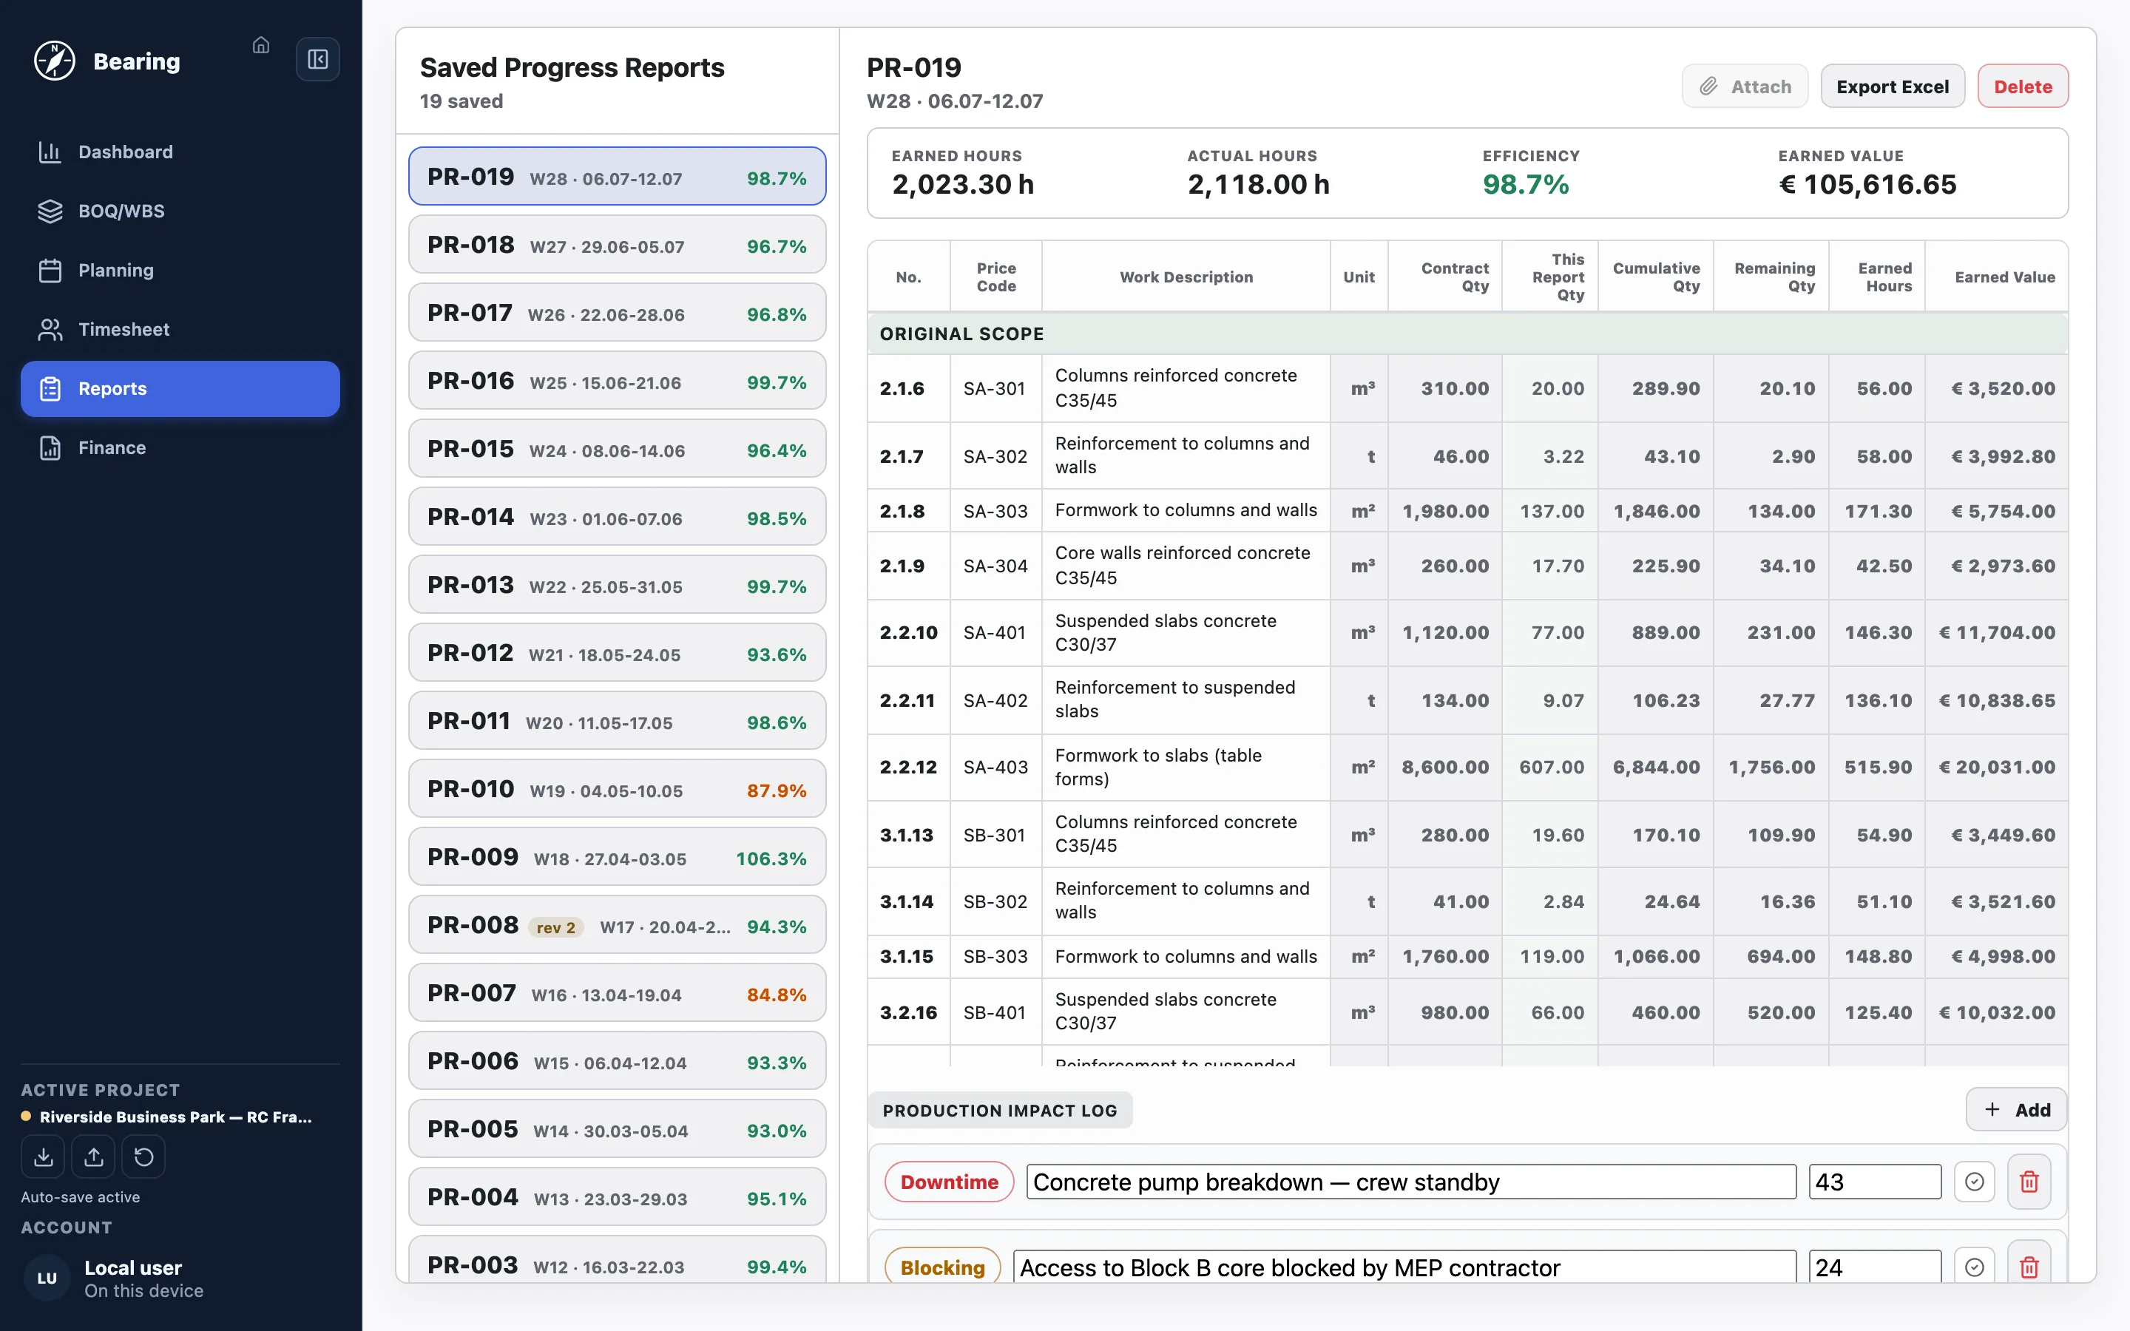Click row number 3.2.16
Screen dimensions: 2130x1331
[x=908, y=1012]
